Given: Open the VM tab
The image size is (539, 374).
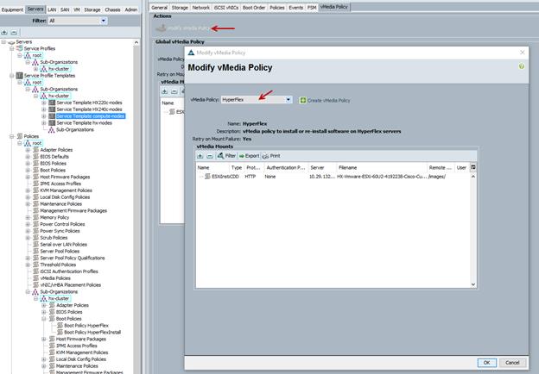Looking at the screenshot, I should click(x=77, y=9).
